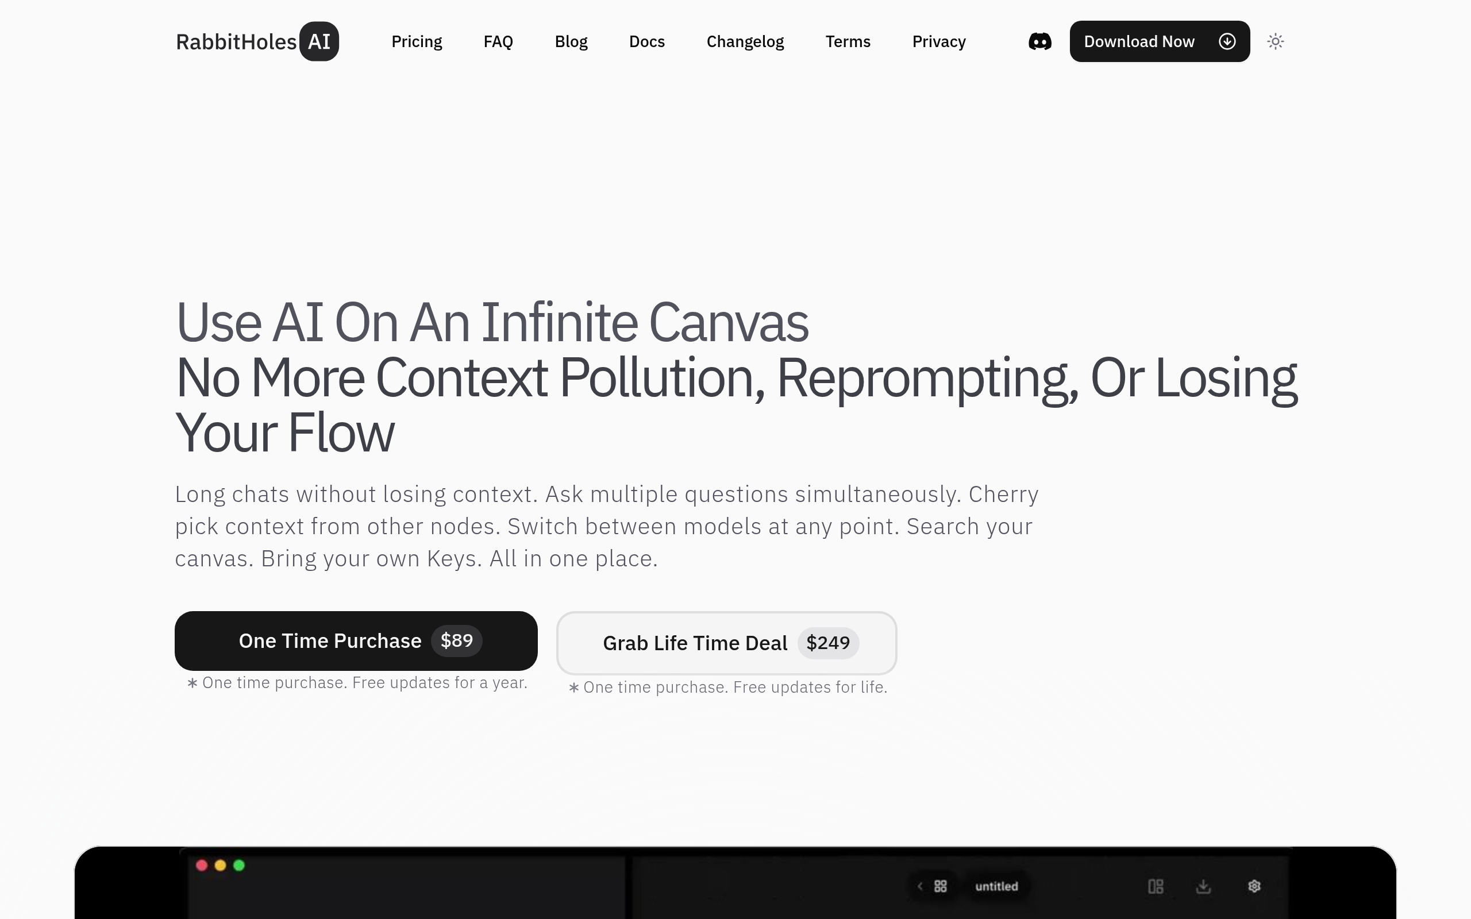View the Changelog

(745, 41)
